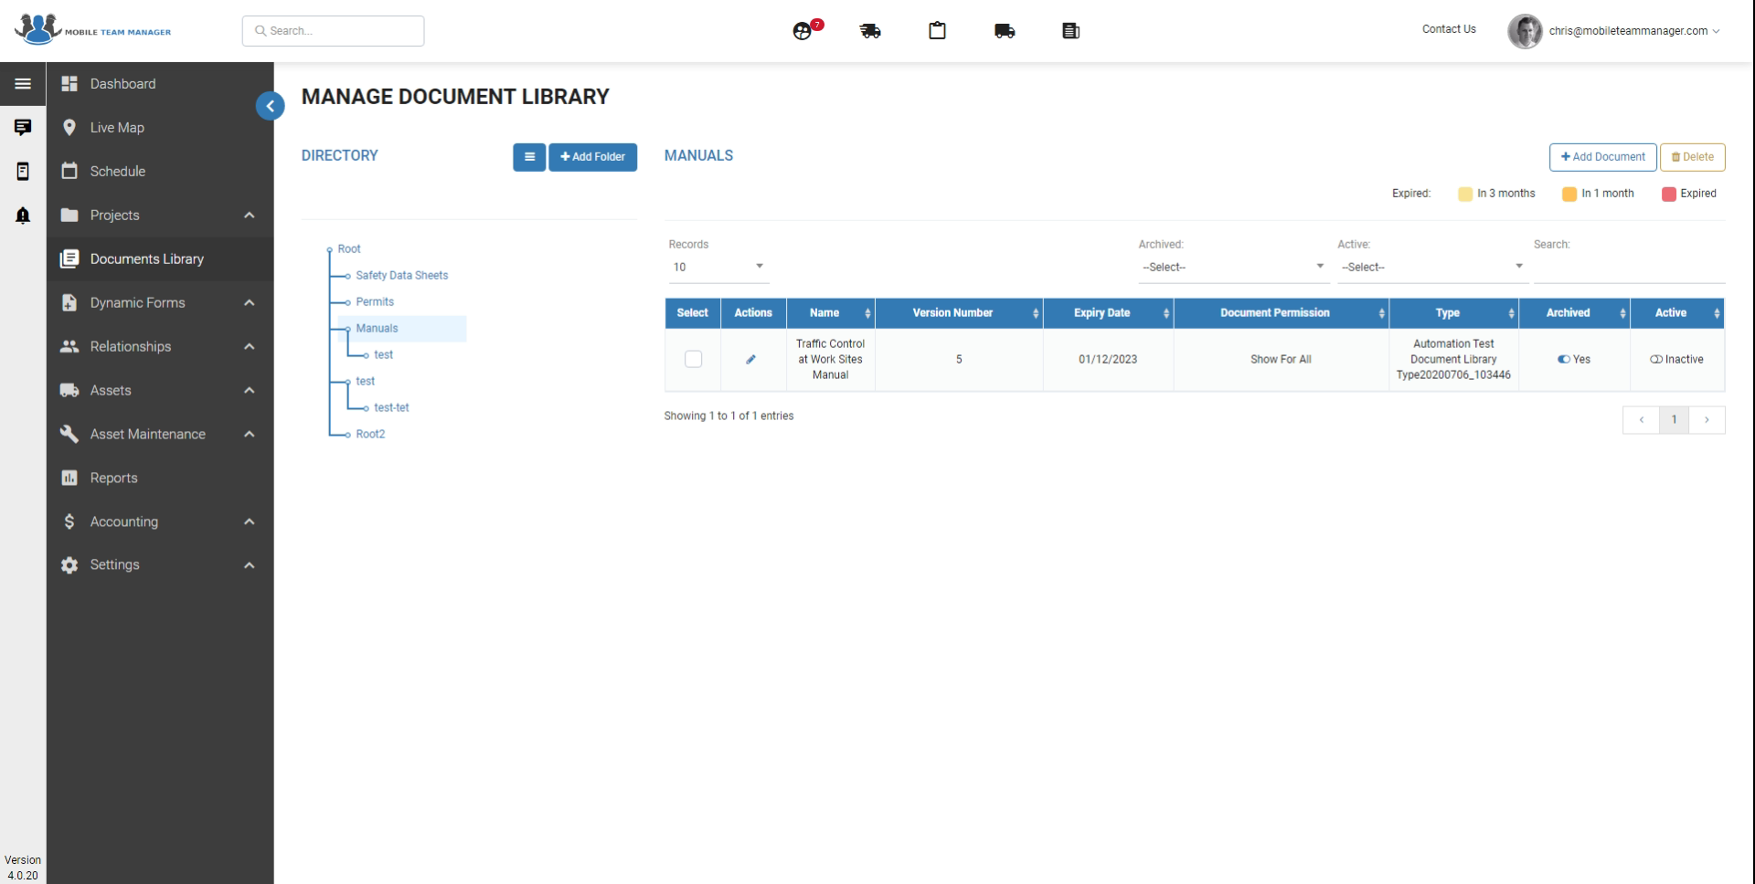Image resolution: width=1755 pixels, height=884 pixels.
Task: Open the Records count dropdown
Action: (x=718, y=267)
